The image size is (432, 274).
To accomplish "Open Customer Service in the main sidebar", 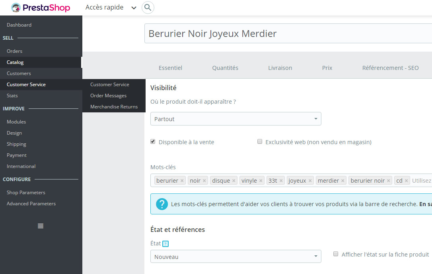I will coord(41,85).
